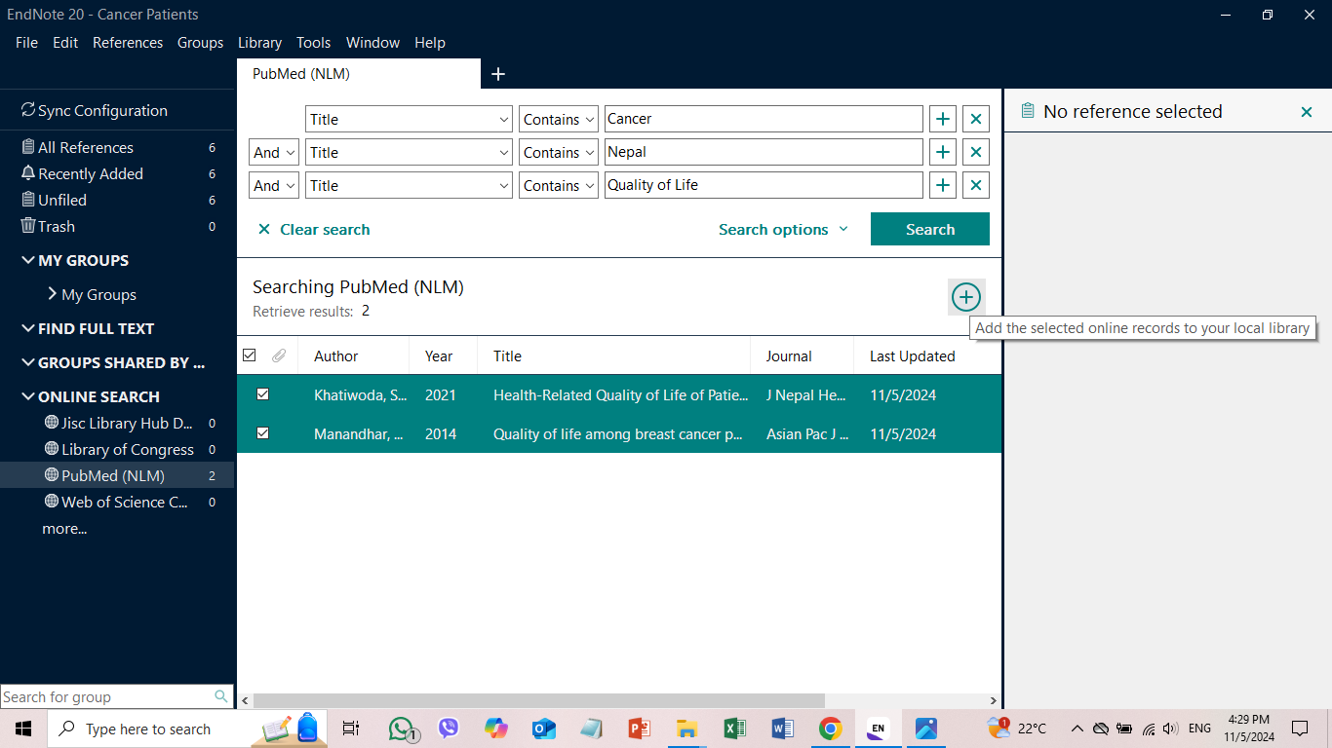Expand Search options dropdown

tap(783, 230)
